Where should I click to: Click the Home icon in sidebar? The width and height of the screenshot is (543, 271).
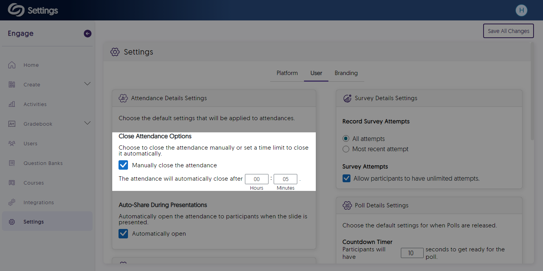[x=12, y=65]
